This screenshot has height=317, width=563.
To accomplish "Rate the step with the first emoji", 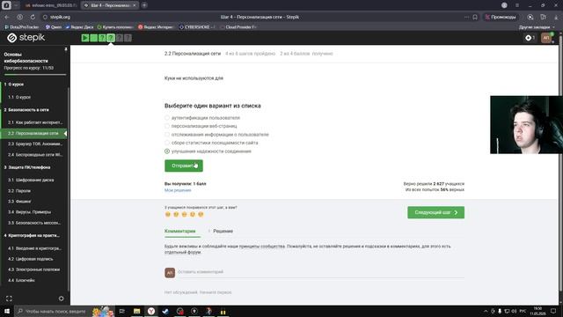I will coord(168,214).
